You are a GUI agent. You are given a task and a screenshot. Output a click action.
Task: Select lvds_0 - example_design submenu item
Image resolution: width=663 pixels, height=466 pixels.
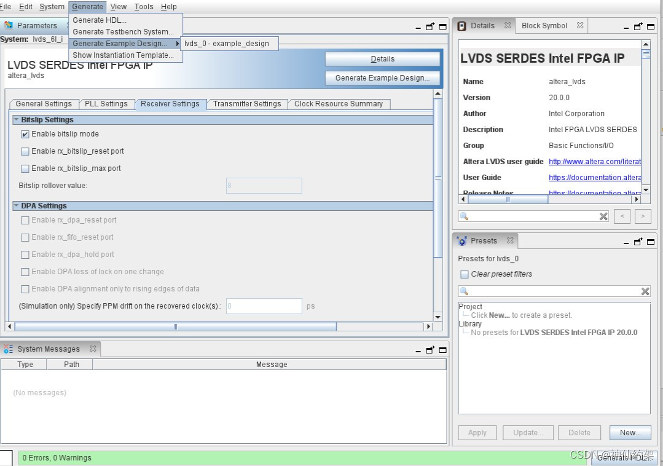(230, 44)
